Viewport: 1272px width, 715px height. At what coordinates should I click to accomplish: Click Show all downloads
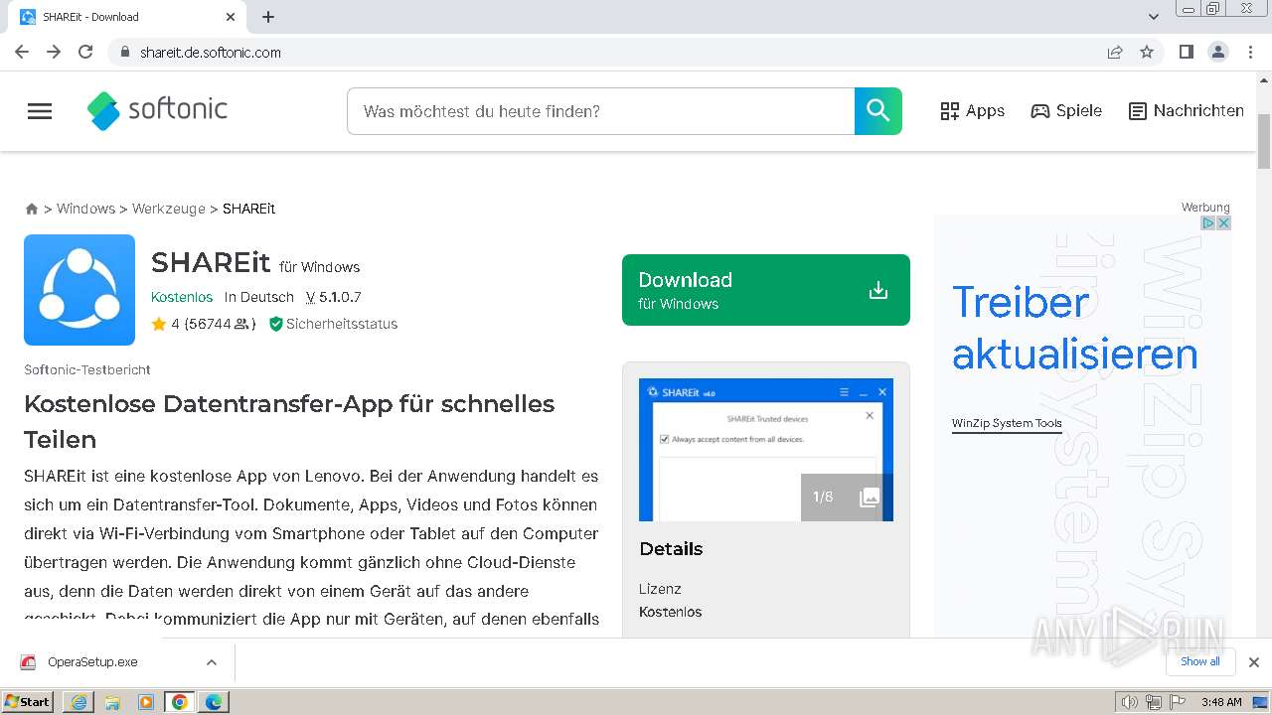coord(1200,661)
